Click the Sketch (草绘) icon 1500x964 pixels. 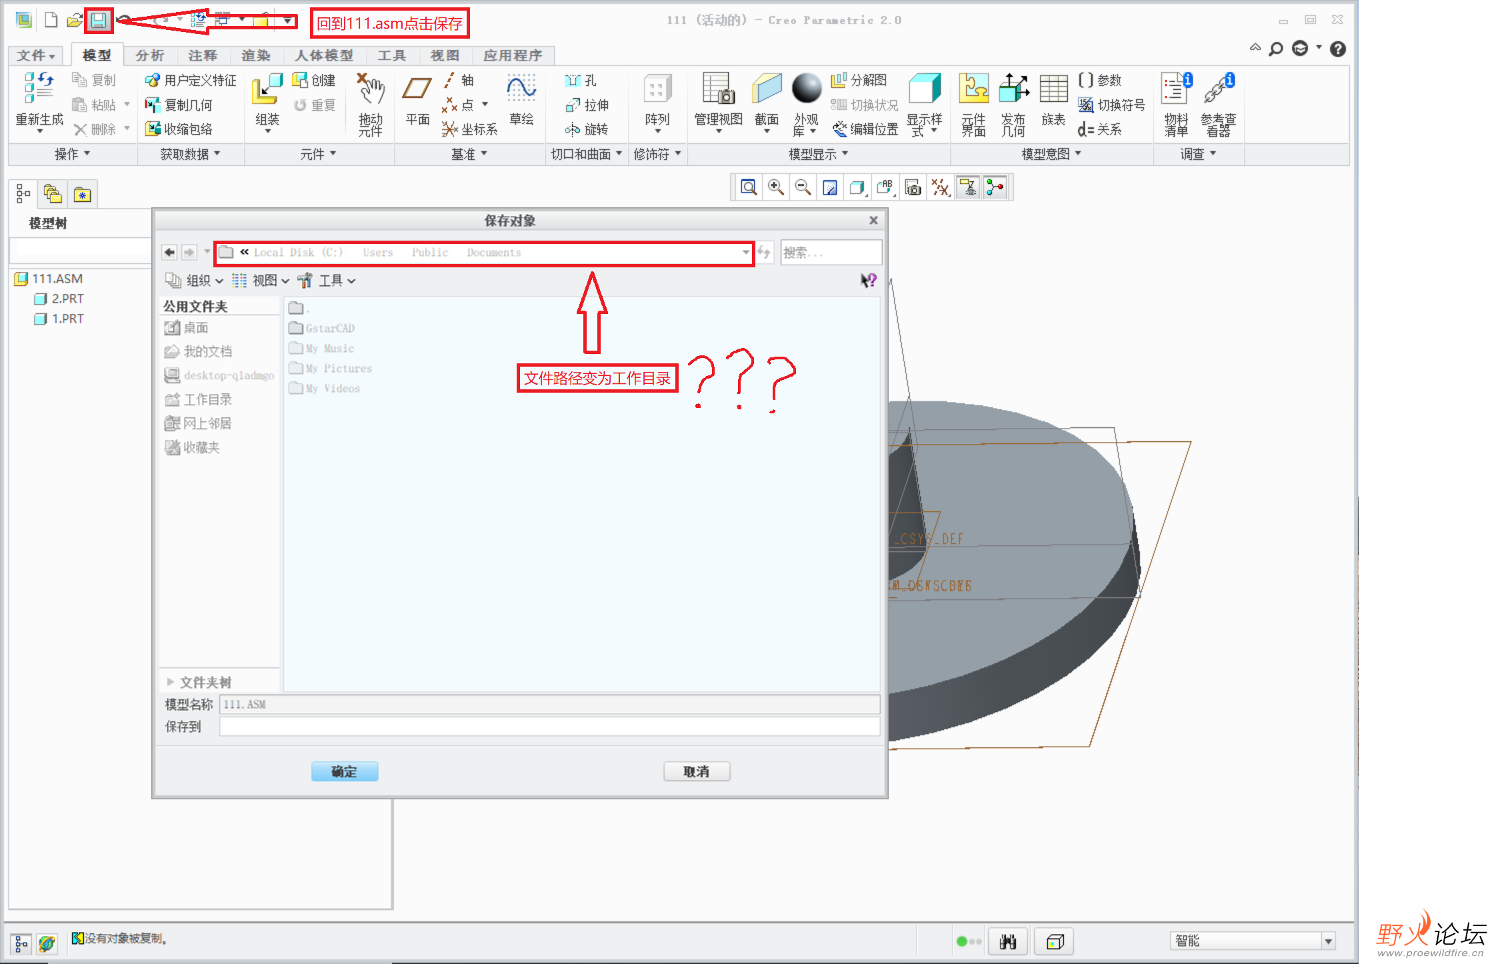pyautogui.click(x=521, y=89)
